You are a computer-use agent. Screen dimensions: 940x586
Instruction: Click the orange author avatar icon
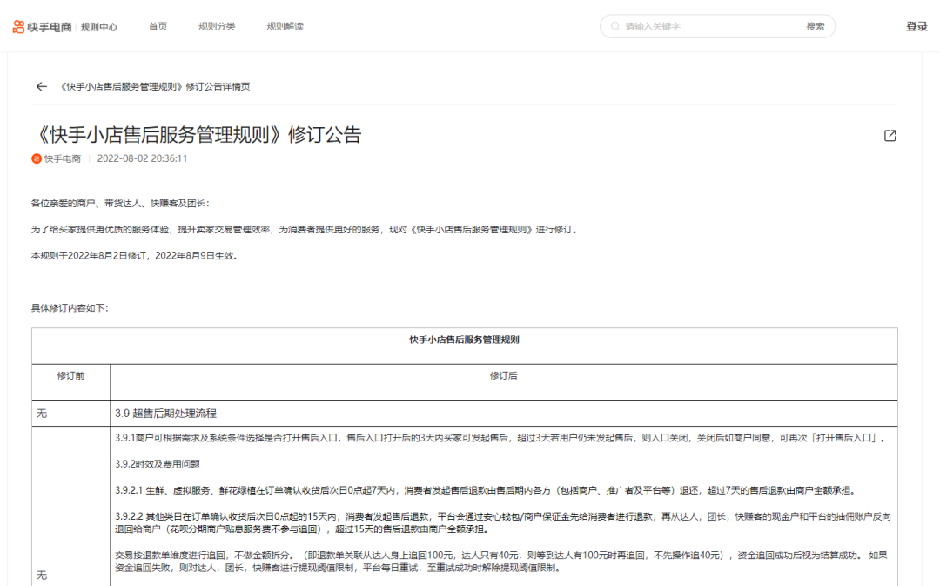[37, 158]
